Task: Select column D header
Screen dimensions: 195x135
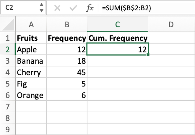Action: coord(170,25)
